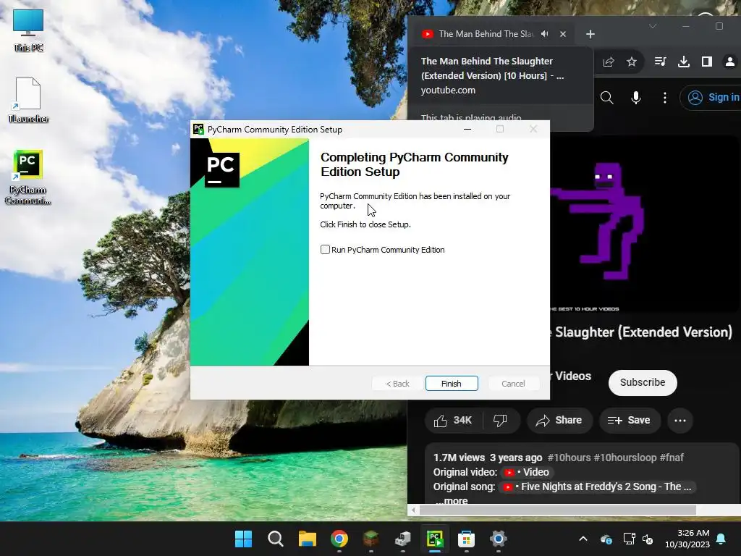Click the Cancel button in the setup wizard
This screenshot has height=556, width=741.
point(513,384)
